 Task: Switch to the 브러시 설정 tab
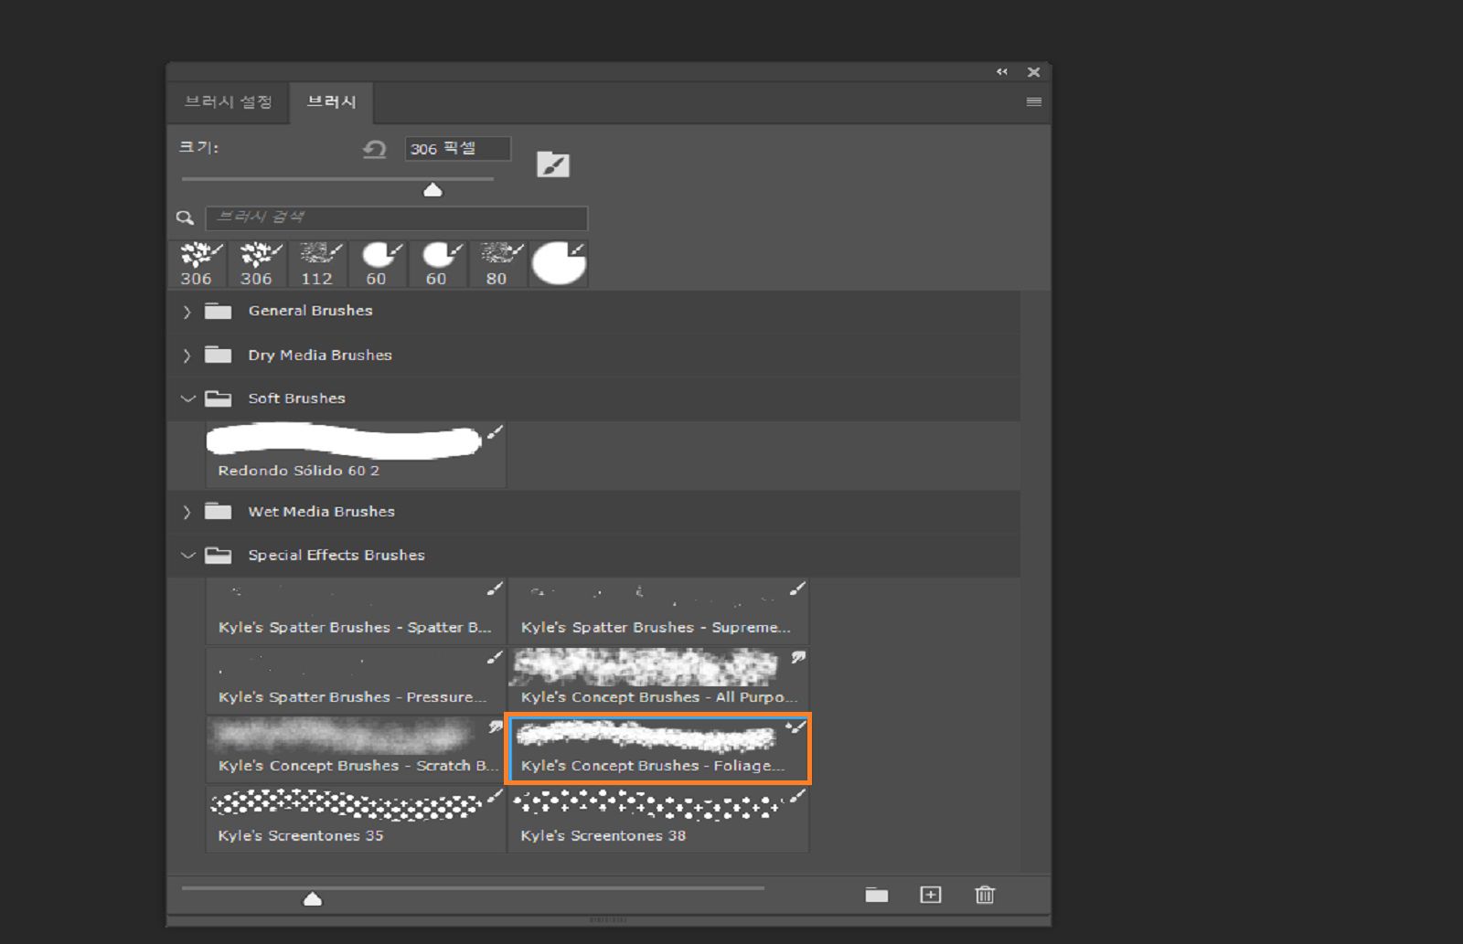point(229,101)
